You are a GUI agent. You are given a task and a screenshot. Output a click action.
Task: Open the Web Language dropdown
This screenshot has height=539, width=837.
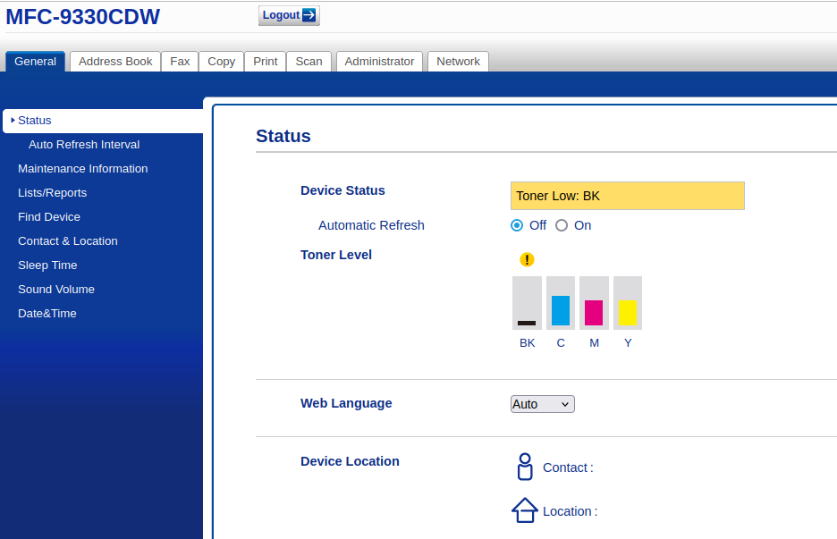pos(542,404)
